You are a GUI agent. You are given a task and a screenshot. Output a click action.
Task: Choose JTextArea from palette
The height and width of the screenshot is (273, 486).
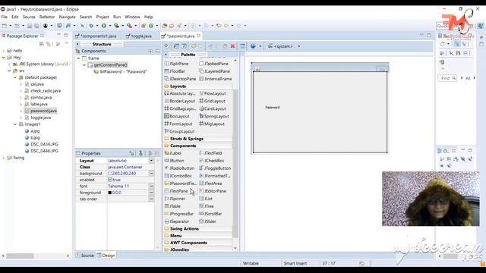coord(211,184)
